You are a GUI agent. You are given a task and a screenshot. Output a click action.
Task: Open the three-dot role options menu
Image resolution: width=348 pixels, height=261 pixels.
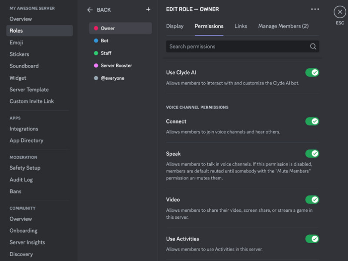[315, 9]
